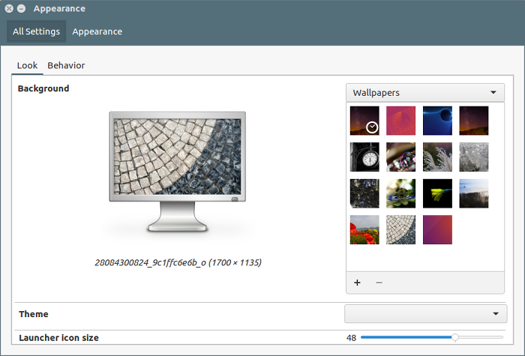Image resolution: width=525 pixels, height=356 pixels.
Task: Minimize the Appearance window
Action: 21,9
